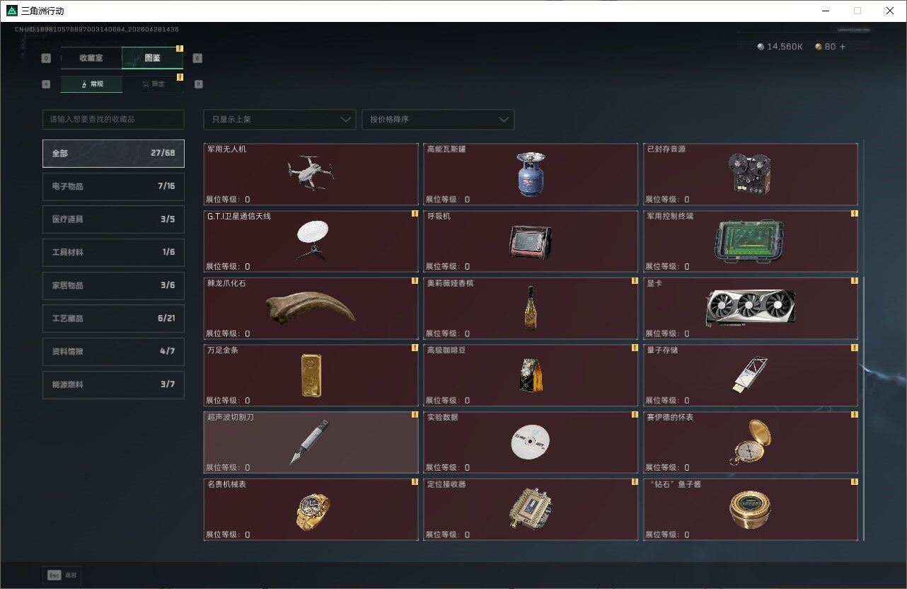Switch to the 收藏室 tab
The height and width of the screenshot is (589, 907).
91,58
